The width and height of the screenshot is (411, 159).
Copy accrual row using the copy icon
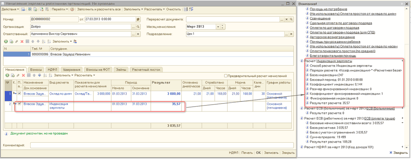coord(12,75)
